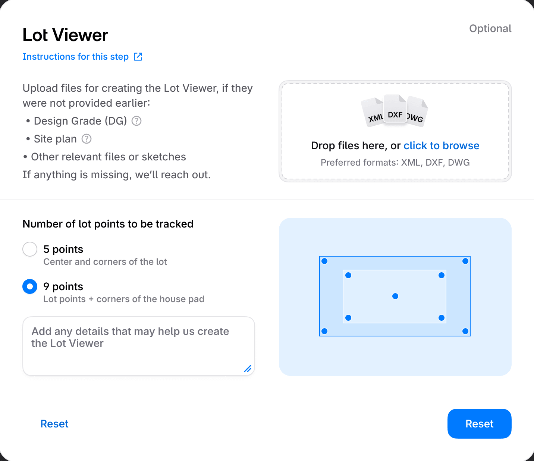Click the center point in lot diagram
Viewport: 534px width, 461px height.
tap(395, 296)
